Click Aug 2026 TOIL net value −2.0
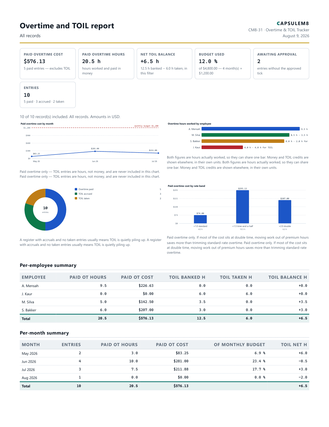Screen dimensions: 329x427 point(303,377)
